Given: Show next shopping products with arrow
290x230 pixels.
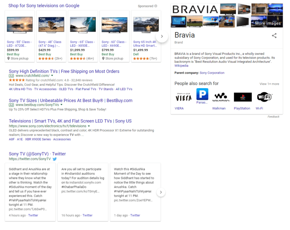Looking at the screenshot, I should (x=162, y=36).
